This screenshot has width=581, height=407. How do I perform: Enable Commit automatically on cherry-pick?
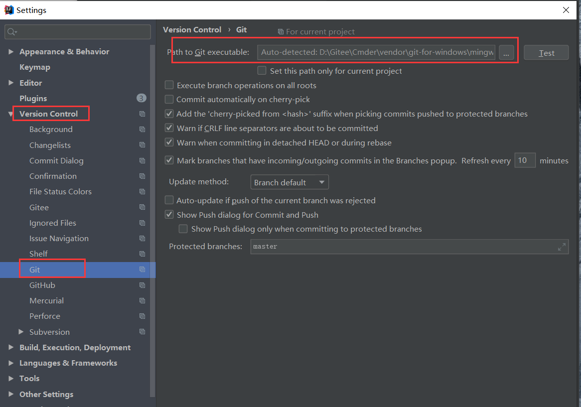[169, 99]
